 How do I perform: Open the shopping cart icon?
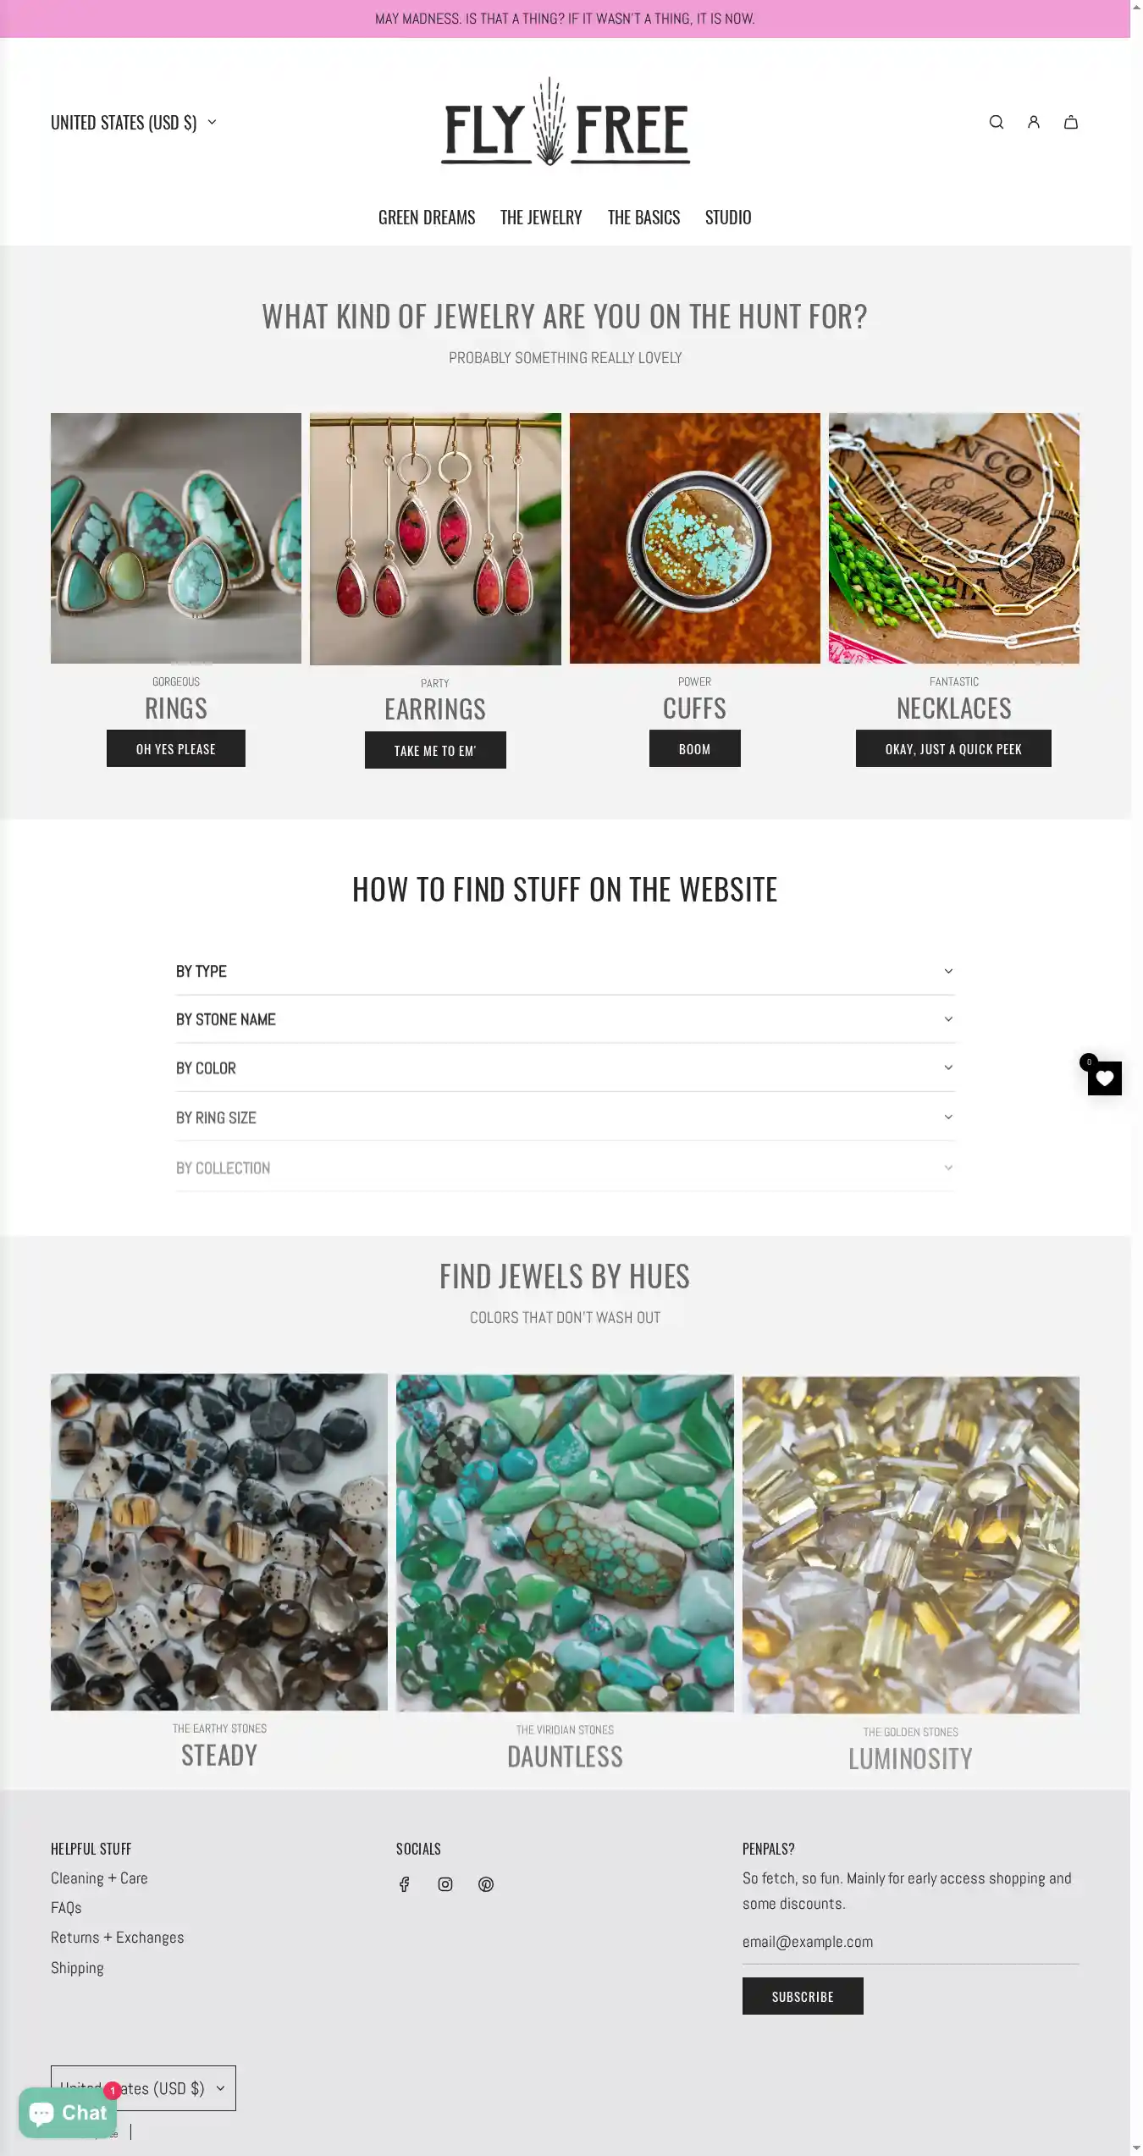(x=1071, y=122)
